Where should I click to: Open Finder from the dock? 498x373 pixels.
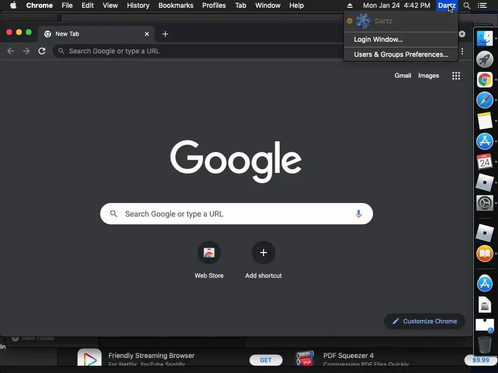pos(485,39)
